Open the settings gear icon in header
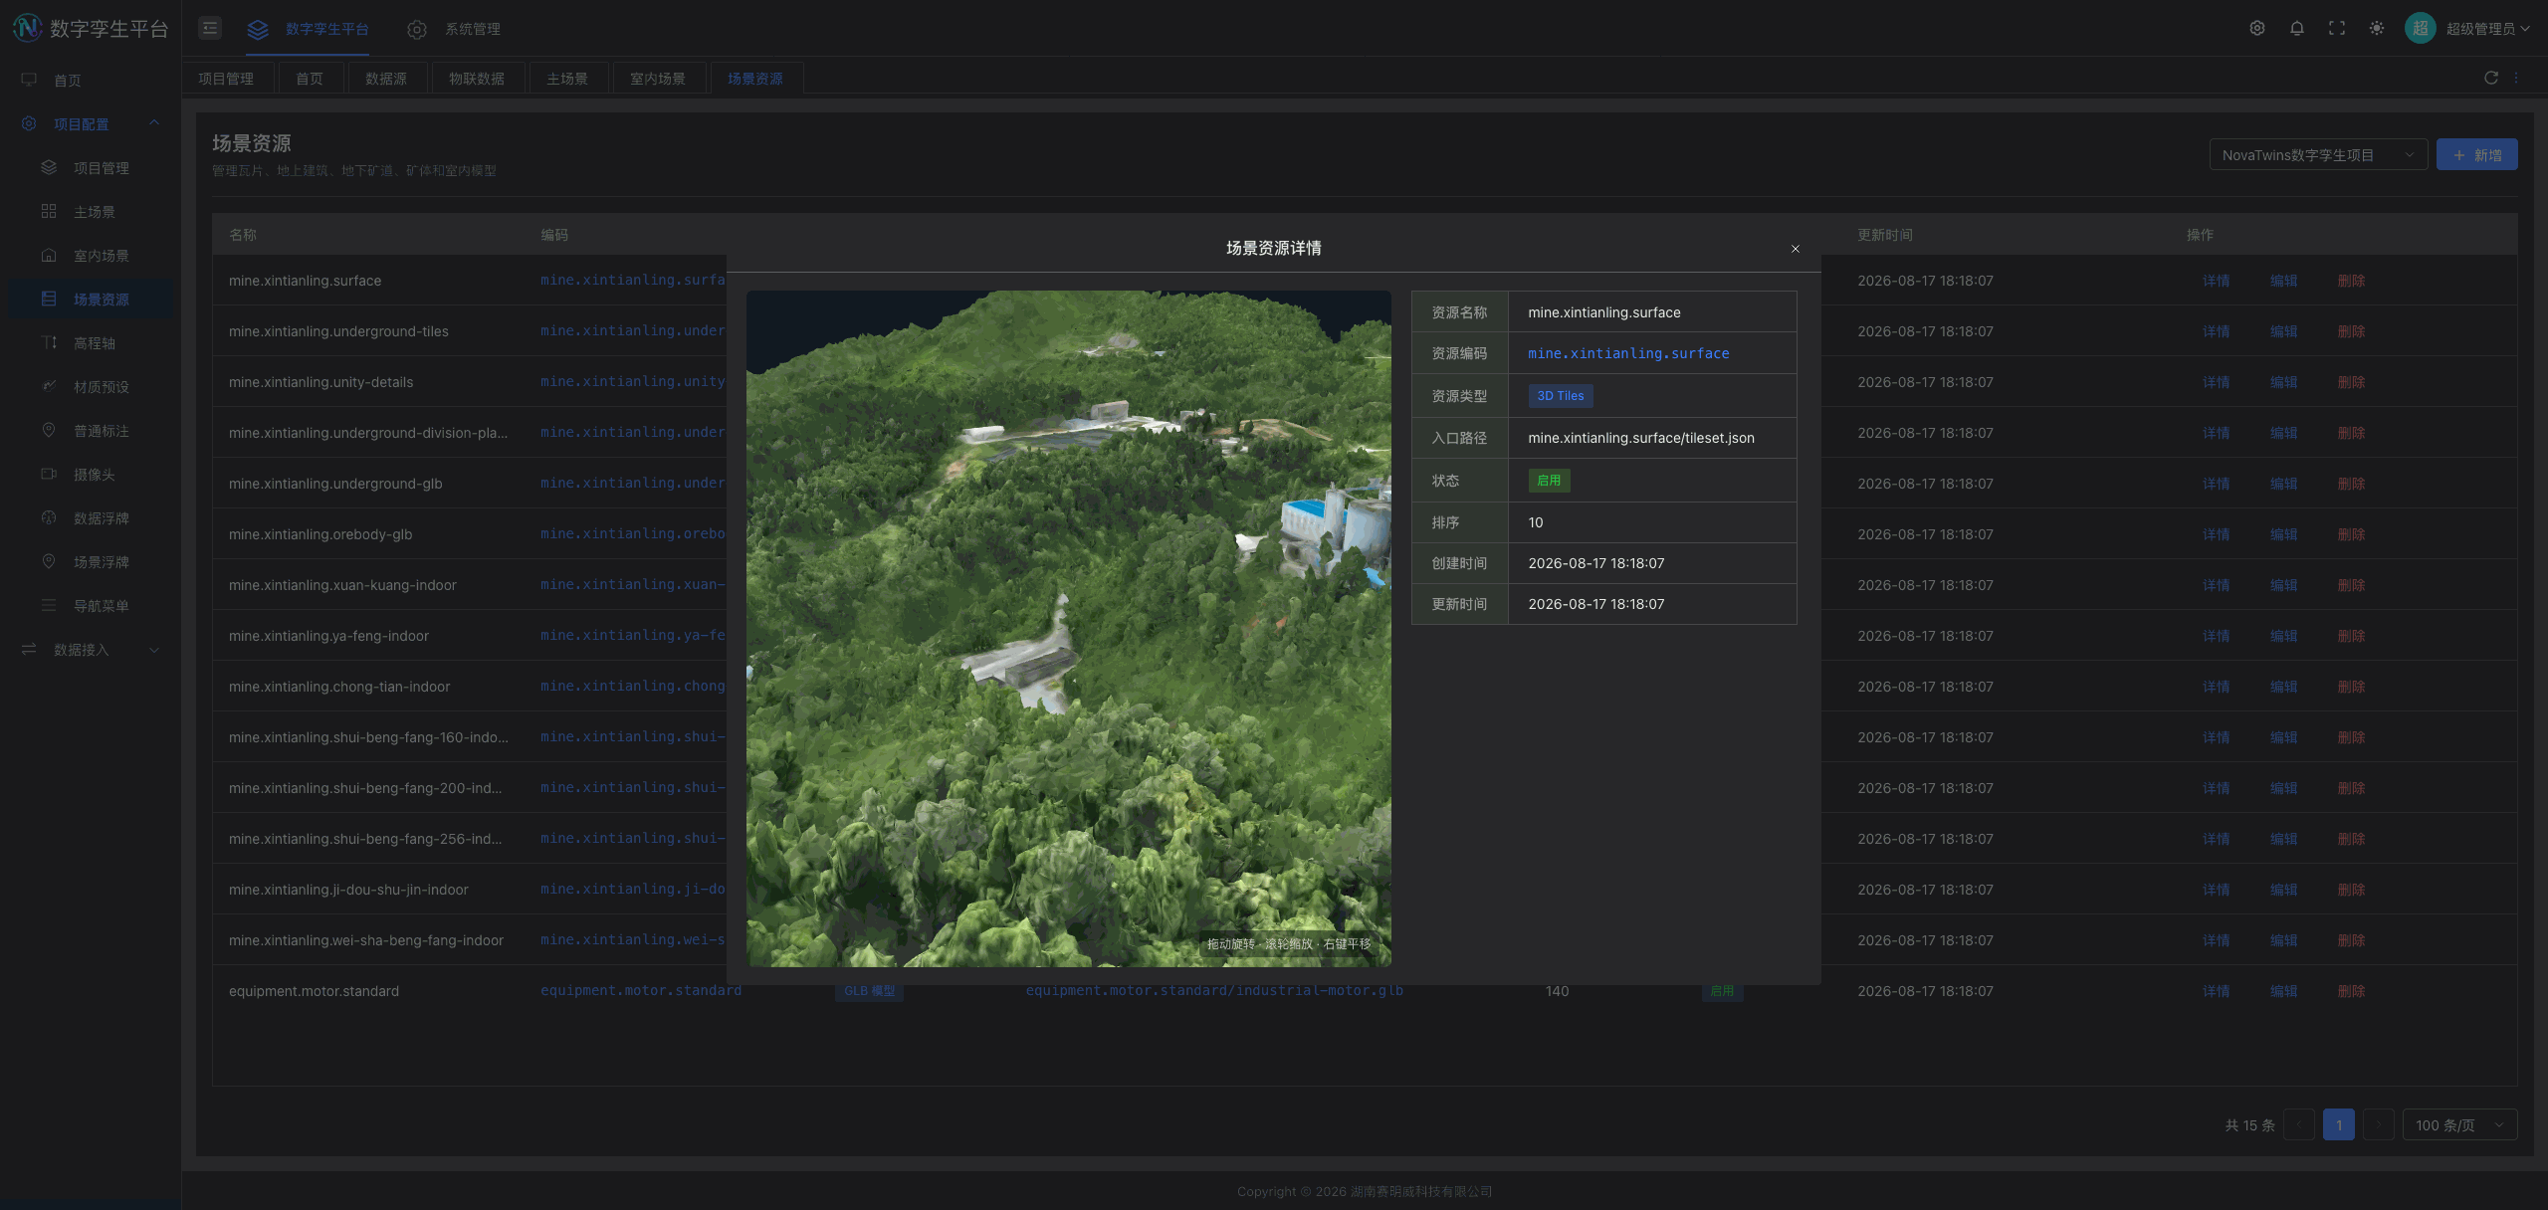Image resolution: width=2548 pixels, height=1210 pixels. 2257,28
